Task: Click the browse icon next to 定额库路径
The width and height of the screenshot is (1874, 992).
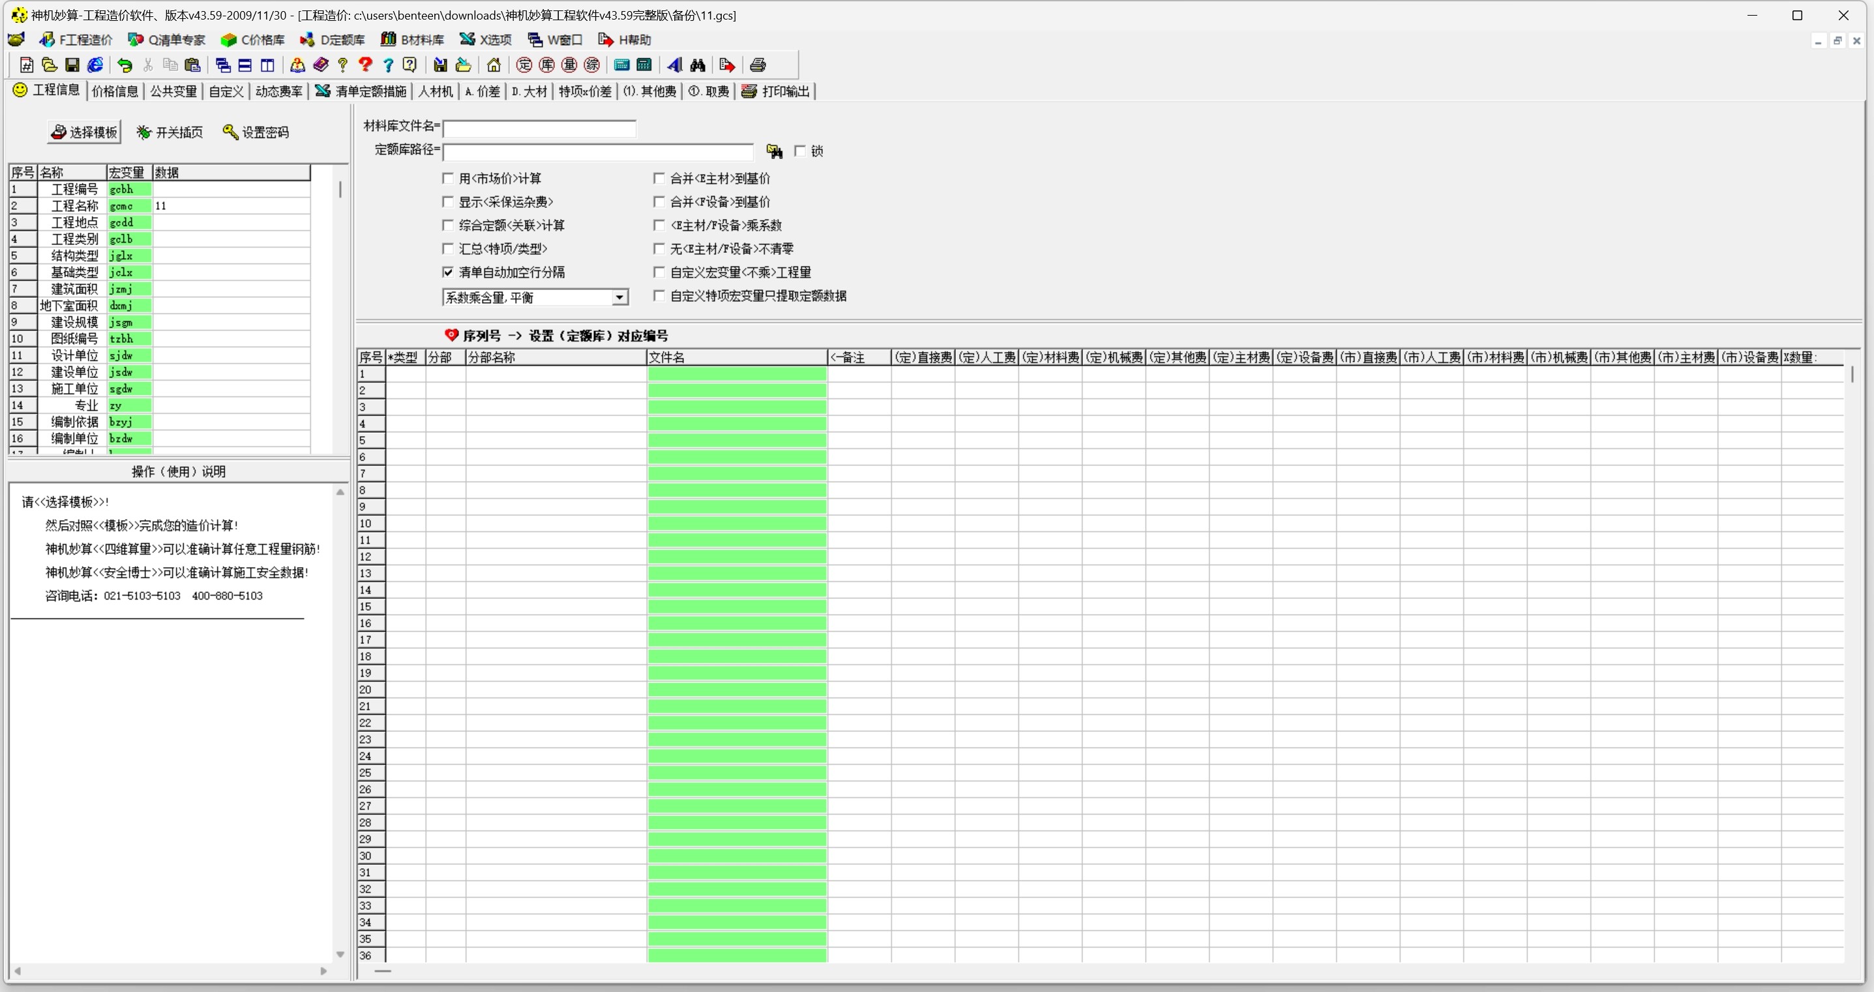Action: 774,151
